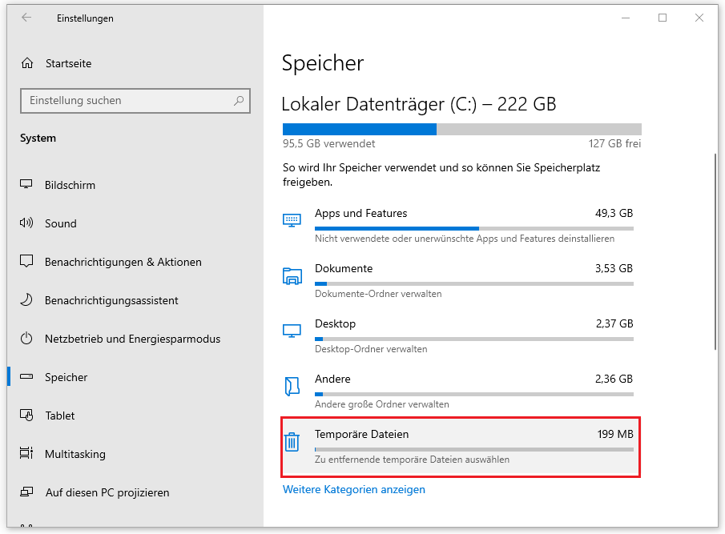The height and width of the screenshot is (534, 725).
Task: Select the Tablet settings icon
Action: coord(25,416)
